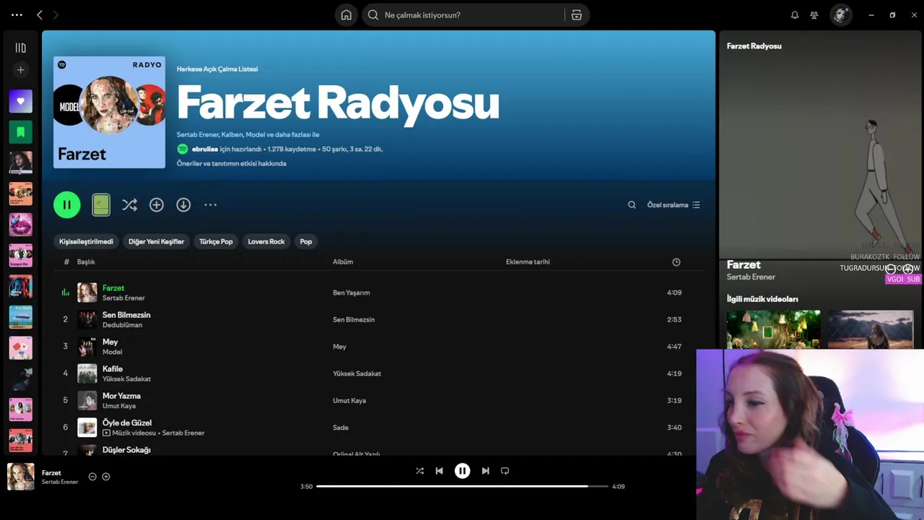The image size is (924, 520).
Task: Toggle repeat mode
Action: point(505,471)
